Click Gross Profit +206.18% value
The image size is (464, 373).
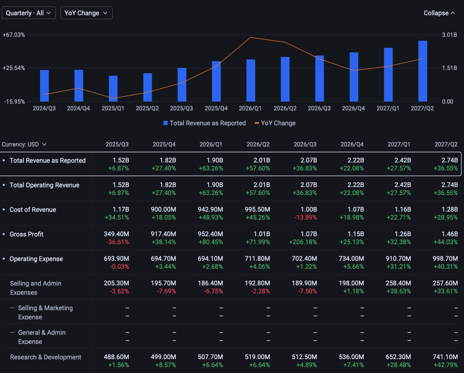point(303,242)
